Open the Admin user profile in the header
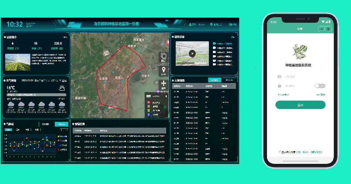The width and height of the screenshot is (351, 184). (x=197, y=24)
